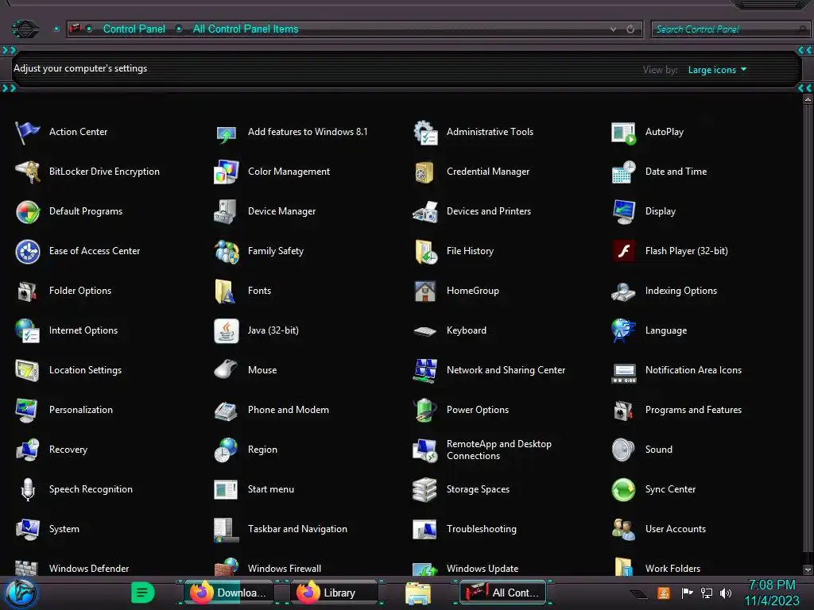The height and width of the screenshot is (610, 814).
Task: Click the scrollbar down arrow
Action: (x=808, y=569)
